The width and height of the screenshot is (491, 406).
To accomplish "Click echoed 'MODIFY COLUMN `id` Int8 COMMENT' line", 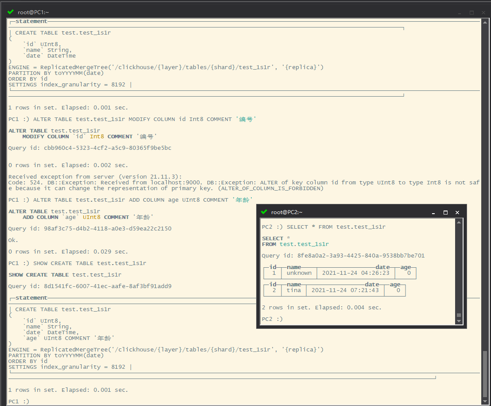I will pyautogui.click(x=90, y=136).
